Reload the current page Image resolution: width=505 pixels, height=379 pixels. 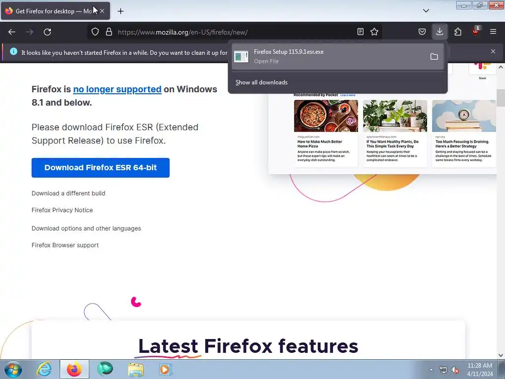(x=47, y=32)
